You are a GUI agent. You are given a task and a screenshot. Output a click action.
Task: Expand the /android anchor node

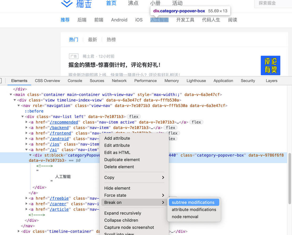(26, 139)
